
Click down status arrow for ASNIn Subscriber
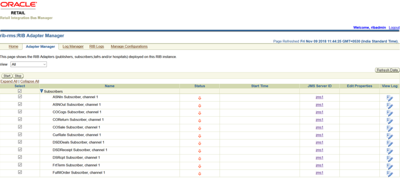click(200, 98)
